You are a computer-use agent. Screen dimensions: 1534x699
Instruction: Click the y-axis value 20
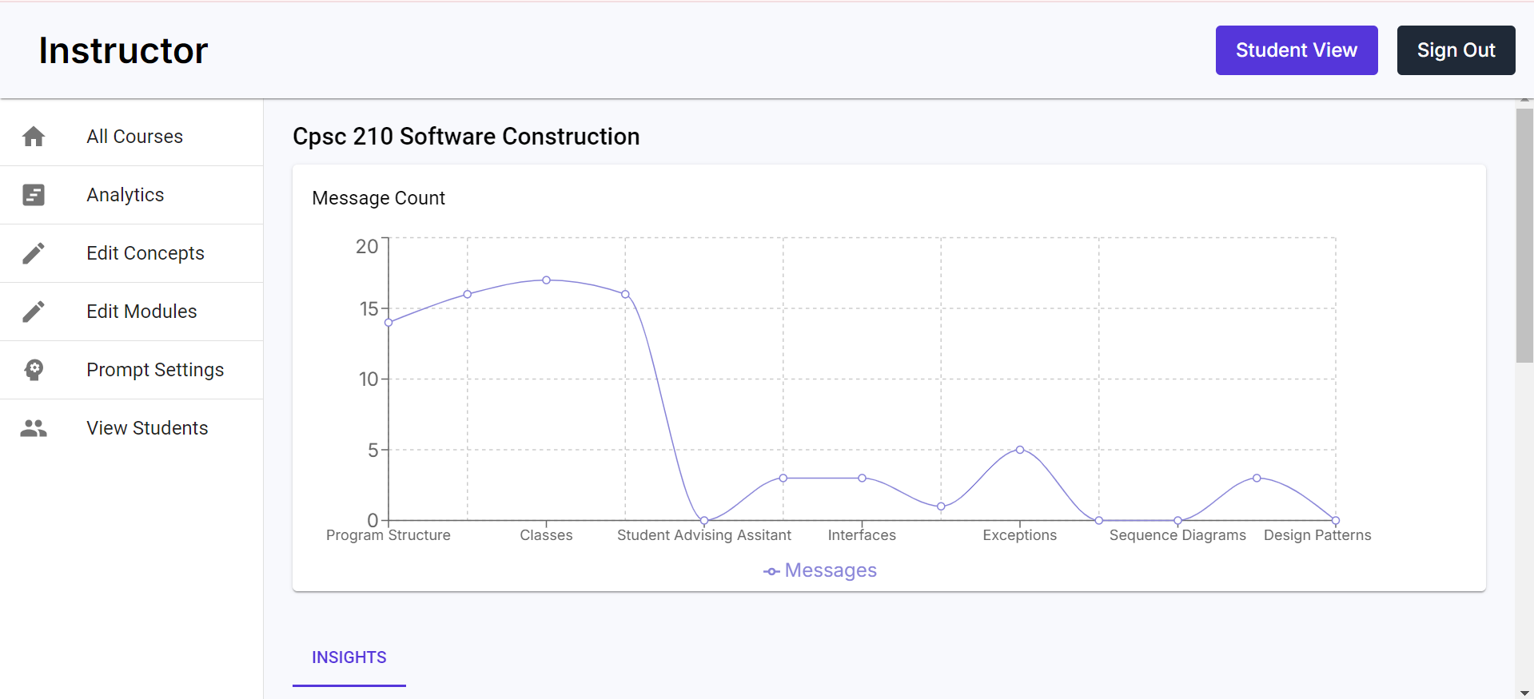[367, 247]
